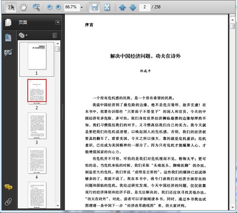Viewport: 237px width, 213px height.
Task: Go to next page with down arrow
Action: pos(133,7)
